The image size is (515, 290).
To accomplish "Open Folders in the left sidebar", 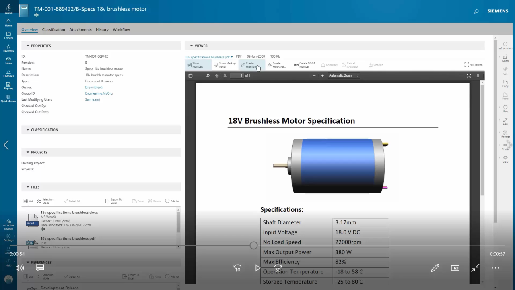I will pyautogui.click(x=8, y=35).
